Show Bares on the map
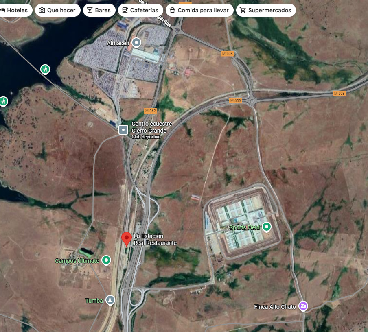The width and height of the screenshot is (368, 332). pos(99,10)
